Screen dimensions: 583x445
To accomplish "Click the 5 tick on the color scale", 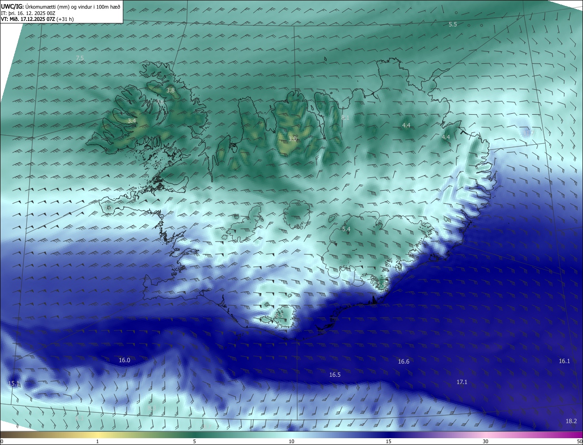I will pyautogui.click(x=194, y=441).
